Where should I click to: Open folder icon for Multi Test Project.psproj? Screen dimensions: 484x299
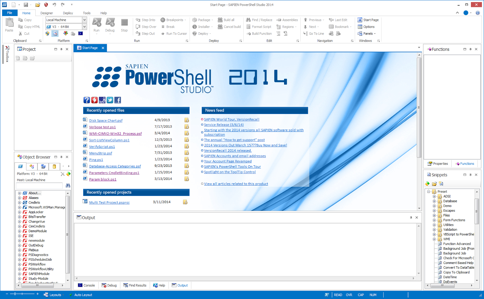click(185, 202)
